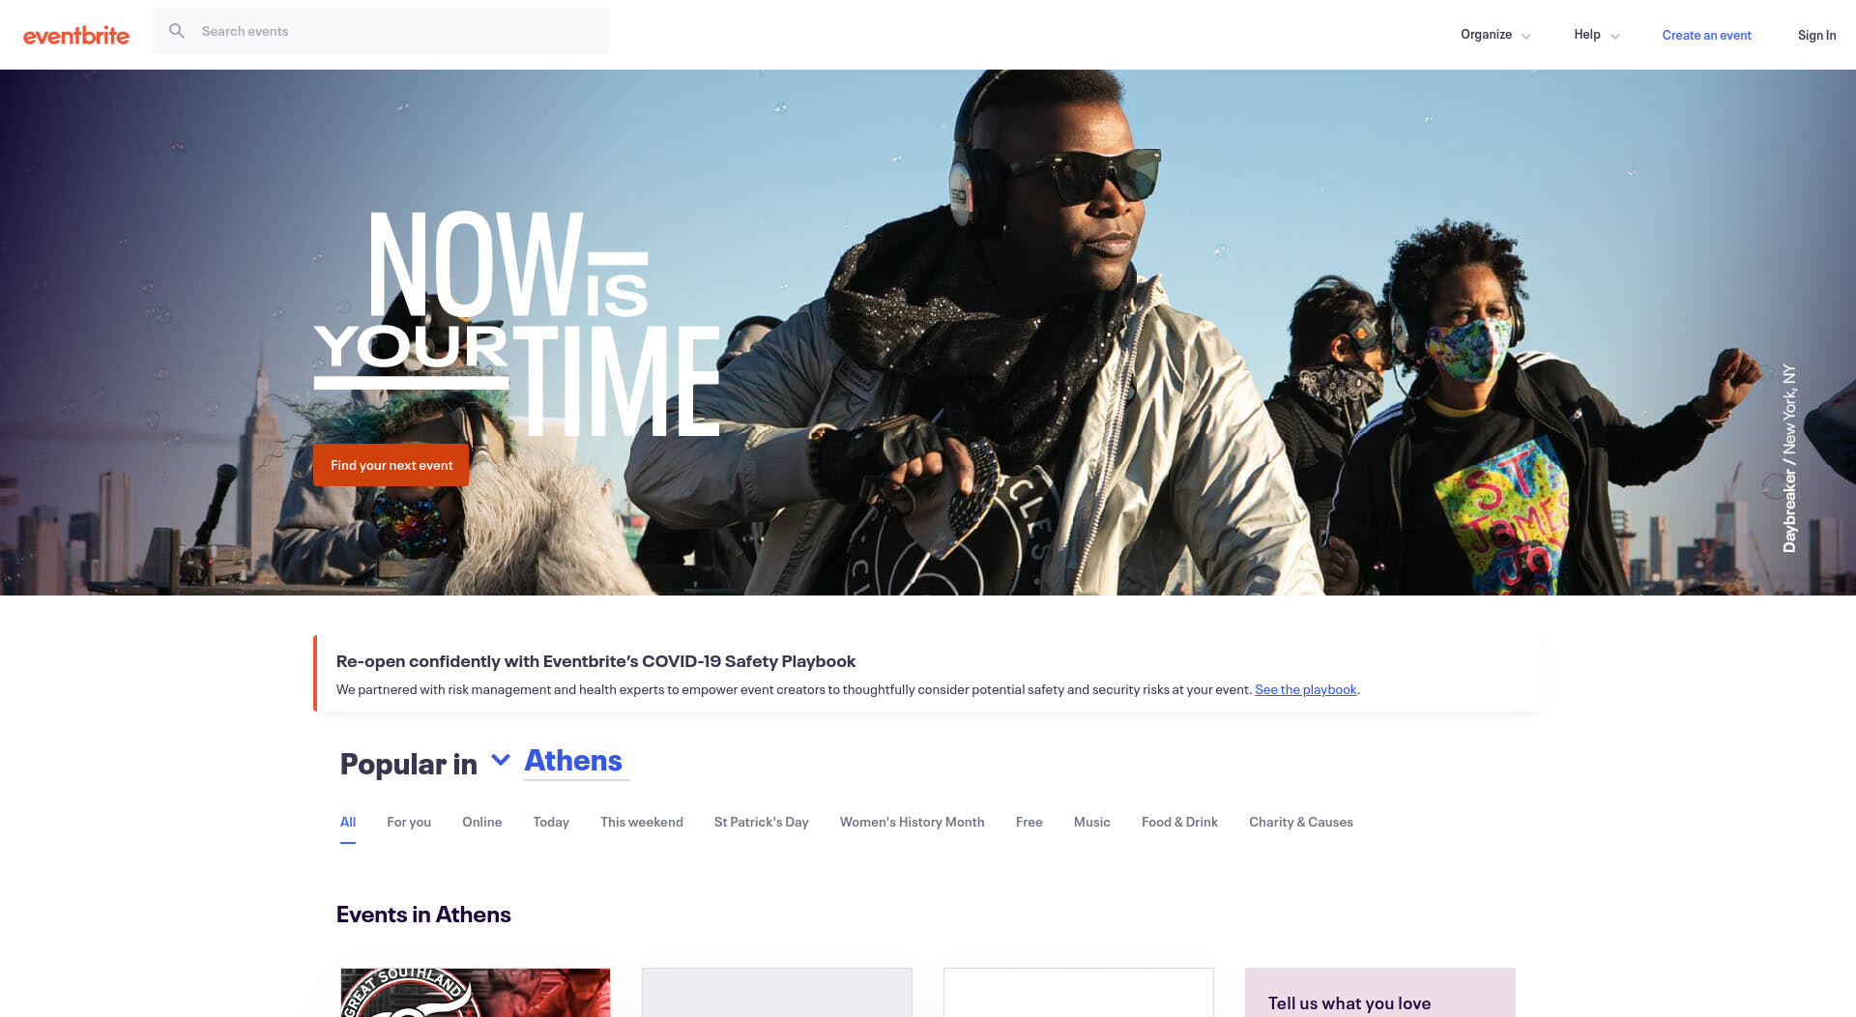Viewport: 1856px width, 1017px height.
Task: Click the Tell us what you love card
Action: click(x=1380, y=993)
